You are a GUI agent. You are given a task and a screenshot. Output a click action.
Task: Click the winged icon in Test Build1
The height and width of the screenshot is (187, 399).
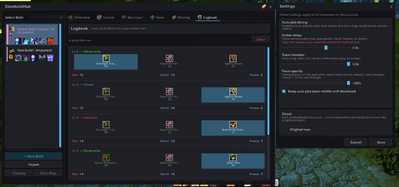(42, 58)
